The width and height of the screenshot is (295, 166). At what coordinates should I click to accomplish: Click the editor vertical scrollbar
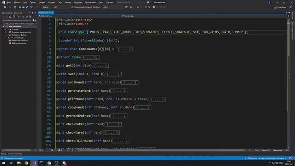[x=289, y=83]
